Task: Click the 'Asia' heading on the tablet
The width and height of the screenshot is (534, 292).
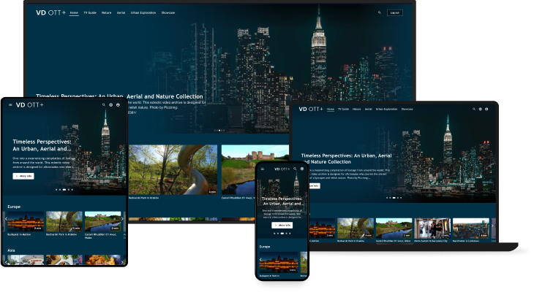Action: click(11, 250)
